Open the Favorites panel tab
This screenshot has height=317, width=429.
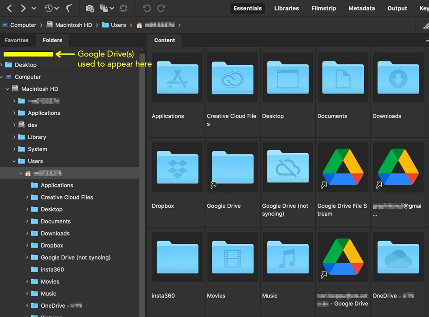click(17, 40)
